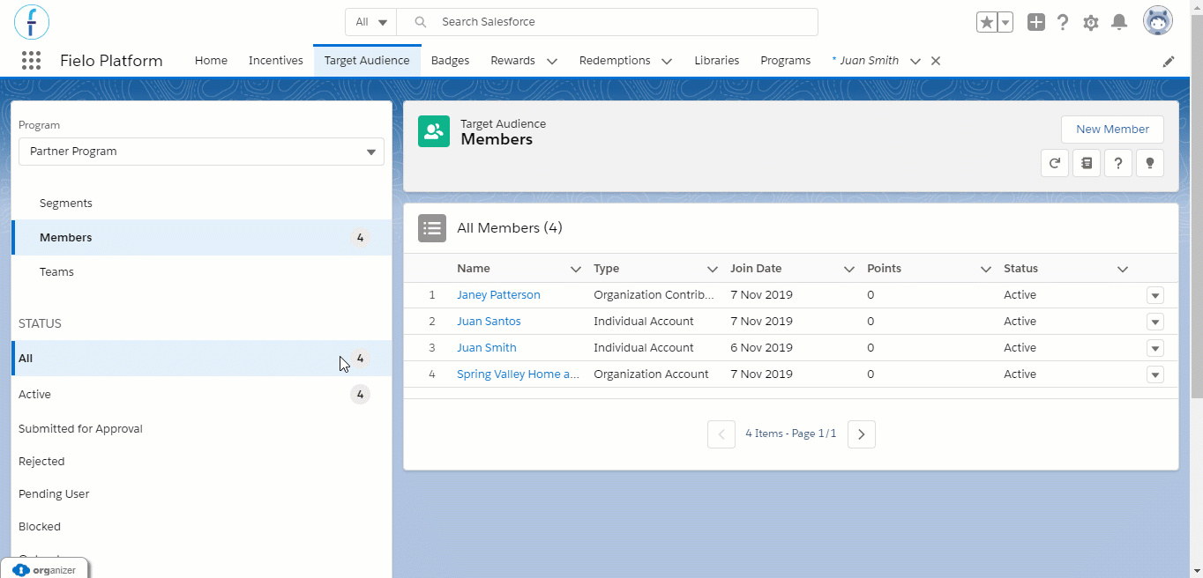
Task: Open the Points column menu
Action: point(986,269)
